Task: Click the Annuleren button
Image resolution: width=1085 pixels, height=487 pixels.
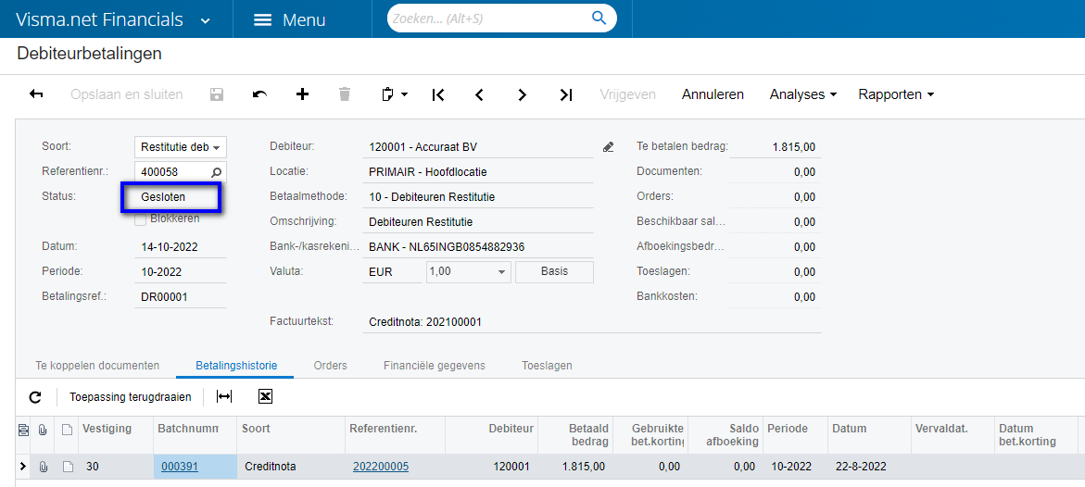Action: [x=713, y=94]
